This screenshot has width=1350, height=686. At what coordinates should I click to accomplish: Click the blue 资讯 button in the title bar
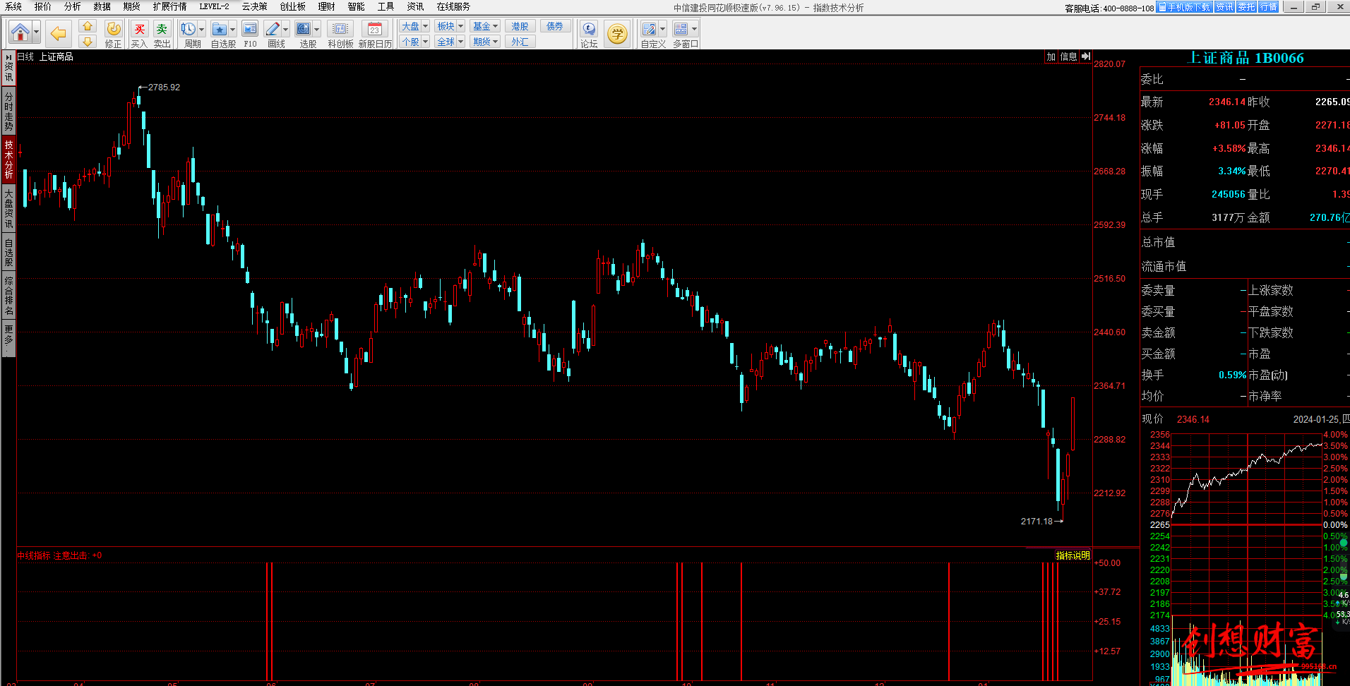coord(1224,7)
